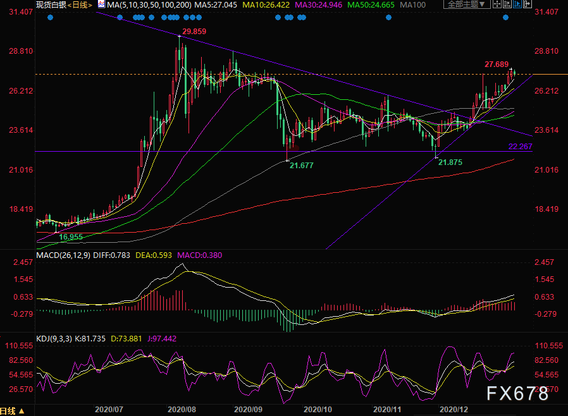Expand the 日线 selector at bottom left
Viewport: 568px width, 416px height.
pos(13,412)
